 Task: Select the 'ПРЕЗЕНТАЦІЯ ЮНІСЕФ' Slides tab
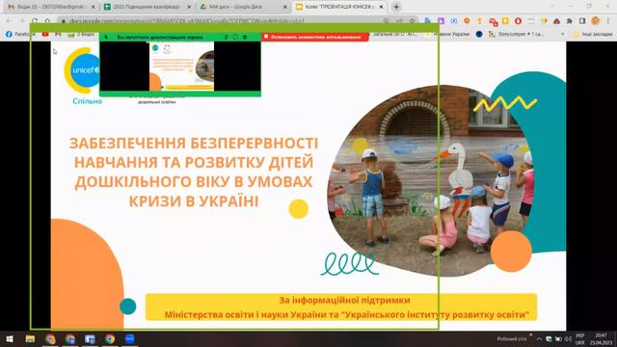(338, 7)
